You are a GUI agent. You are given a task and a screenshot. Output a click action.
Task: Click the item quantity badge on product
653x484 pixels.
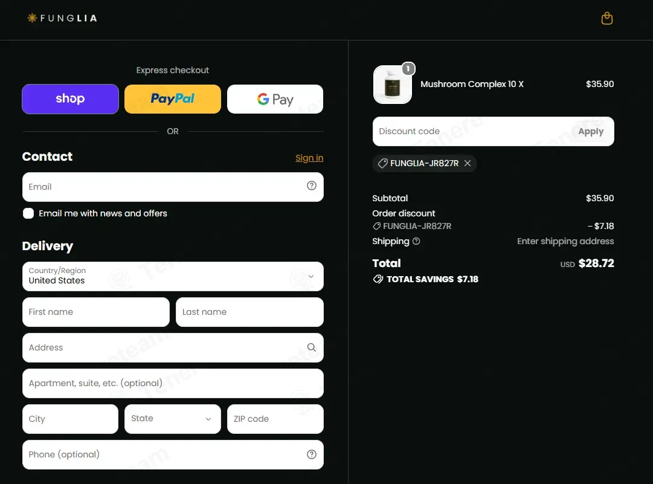tap(408, 69)
